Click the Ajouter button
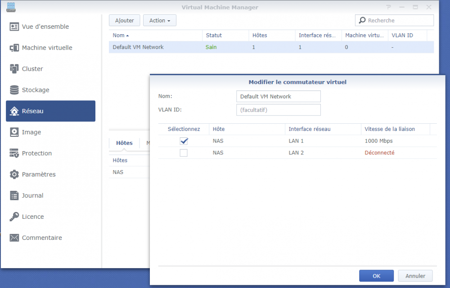This screenshot has width=450, height=288. pos(125,20)
